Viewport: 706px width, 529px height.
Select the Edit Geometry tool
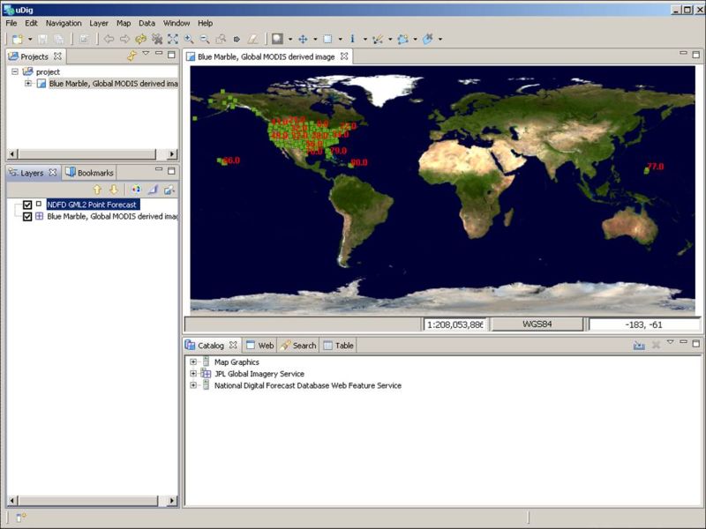point(378,39)
